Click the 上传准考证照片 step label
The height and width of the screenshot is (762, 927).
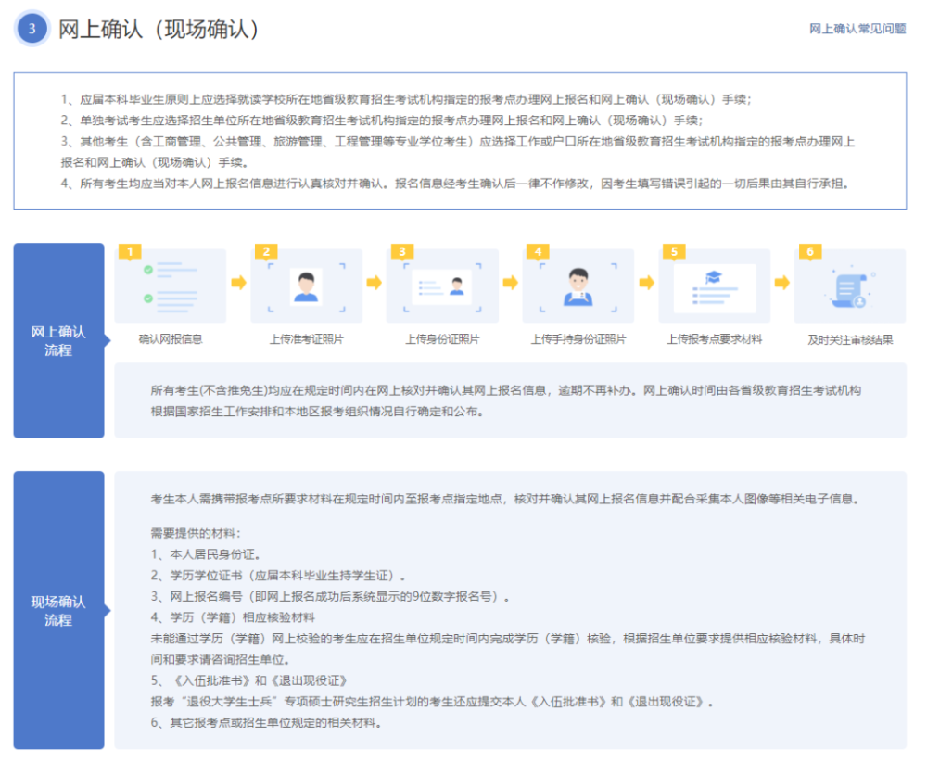306,339
